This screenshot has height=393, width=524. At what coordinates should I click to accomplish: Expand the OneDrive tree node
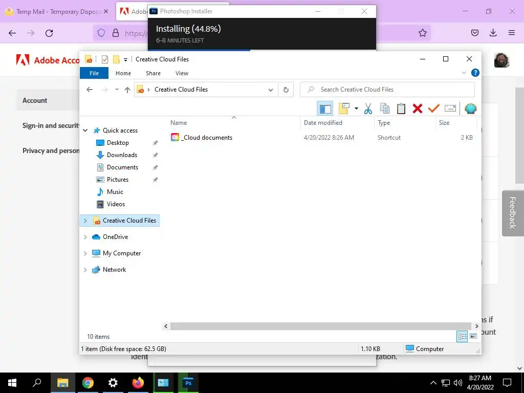pos(85,237)
